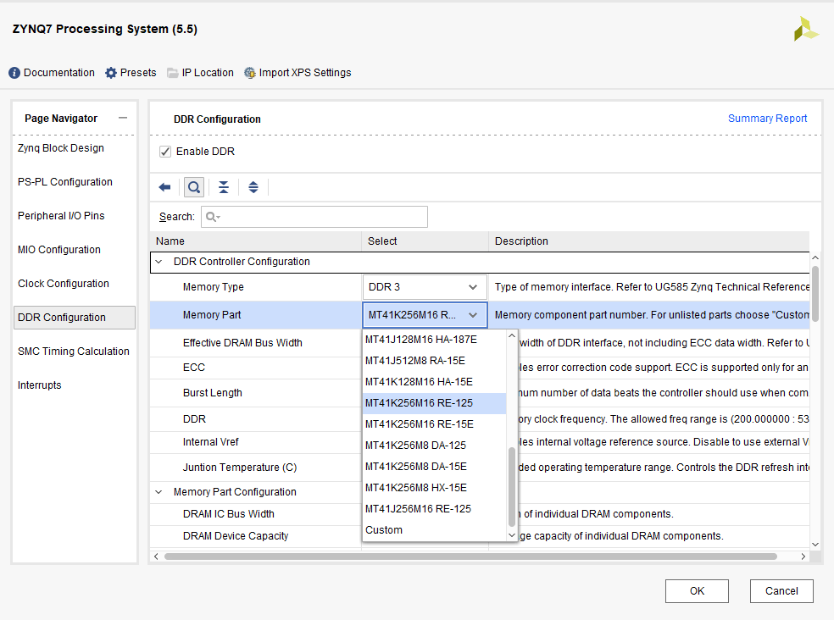This screenshot has width=834, height=620.
Task: Select MT41K256M8 DA-125 from list
Action: [x=435, y=446]
